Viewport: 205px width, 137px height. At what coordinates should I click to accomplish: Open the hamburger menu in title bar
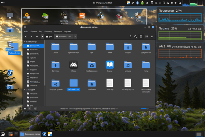tap(25, 27)
